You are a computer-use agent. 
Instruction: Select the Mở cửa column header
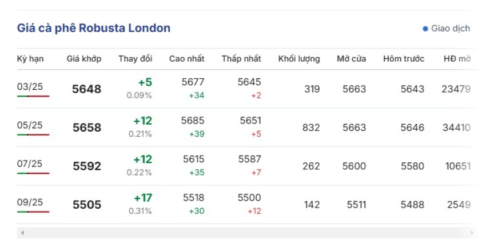coord(351,59)
